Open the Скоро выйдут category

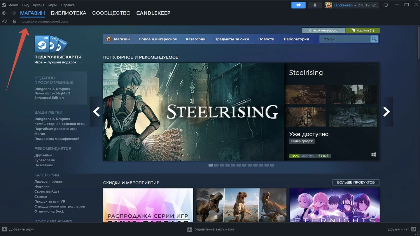coord(47,191)
